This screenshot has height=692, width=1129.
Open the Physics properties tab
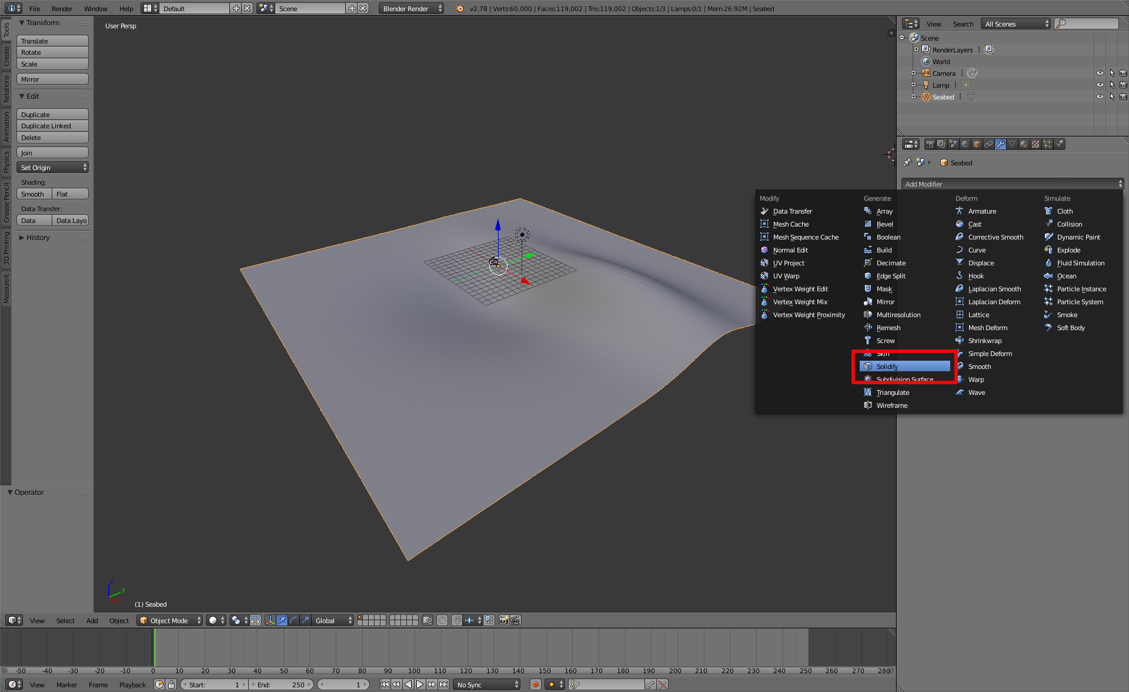coord(1059,144)
